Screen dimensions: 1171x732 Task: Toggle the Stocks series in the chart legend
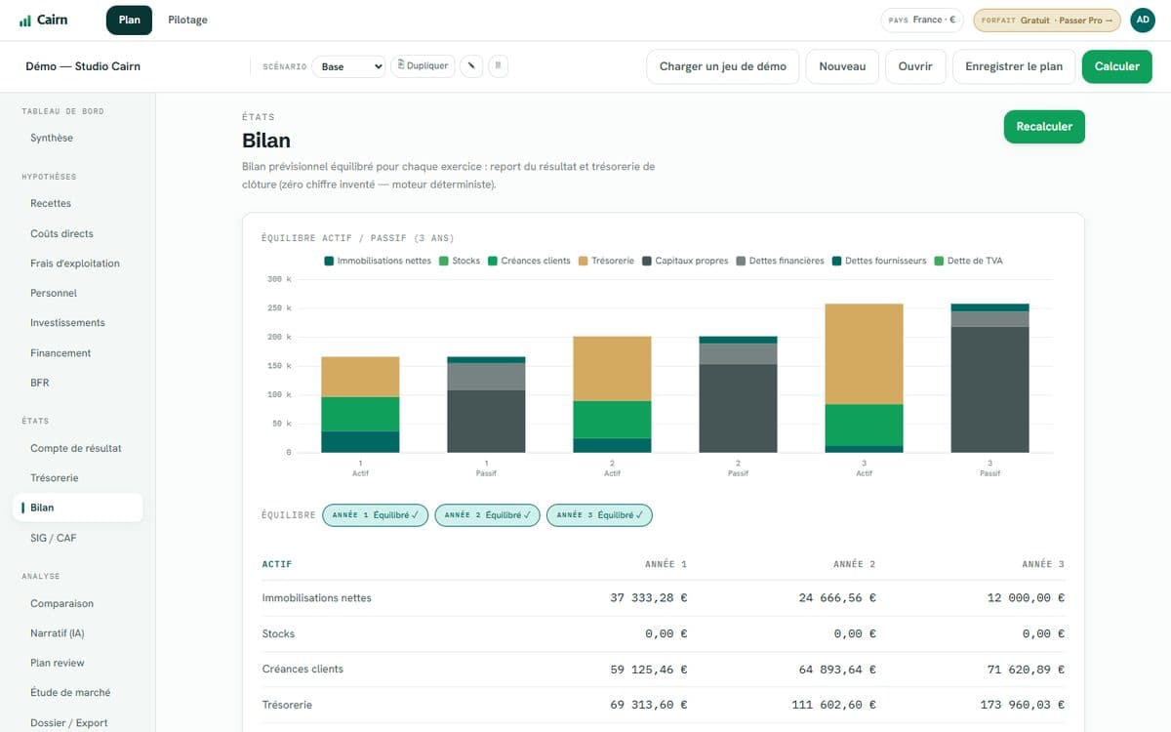[x=460, y=261]
